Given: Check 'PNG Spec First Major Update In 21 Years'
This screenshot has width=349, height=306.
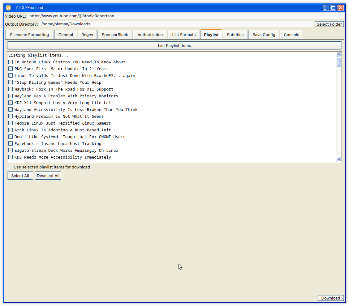Looking at the screenshot, I should (11, 69).
